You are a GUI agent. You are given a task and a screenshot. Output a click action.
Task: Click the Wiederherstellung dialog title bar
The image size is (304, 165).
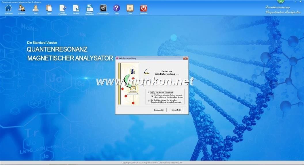point(150,58)
